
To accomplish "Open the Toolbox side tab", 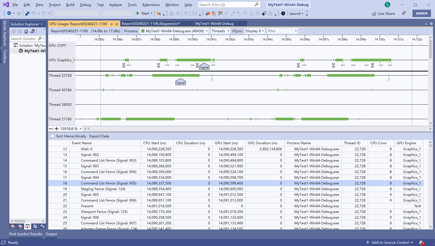I will [x=5, y=56].
